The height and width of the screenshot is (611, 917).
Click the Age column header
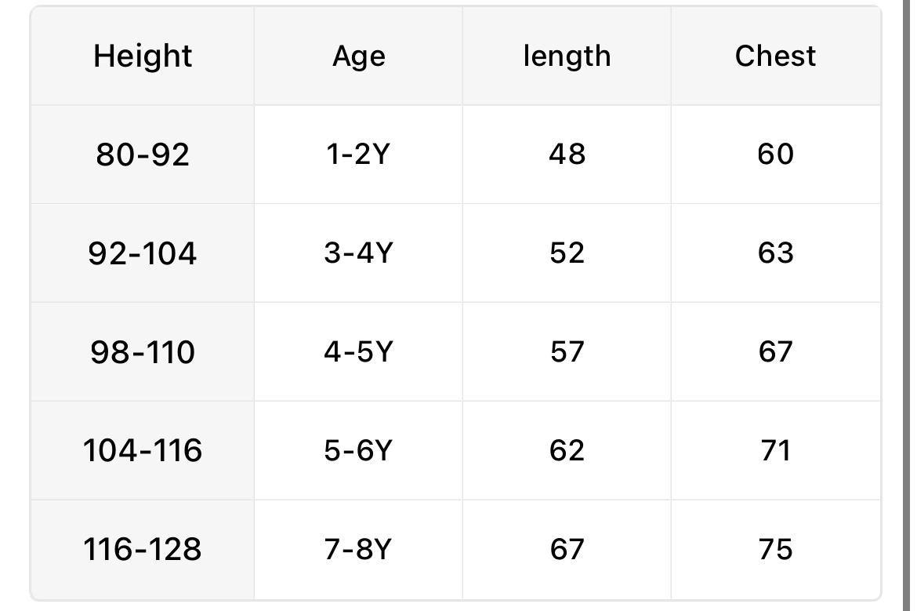[359, 56]
